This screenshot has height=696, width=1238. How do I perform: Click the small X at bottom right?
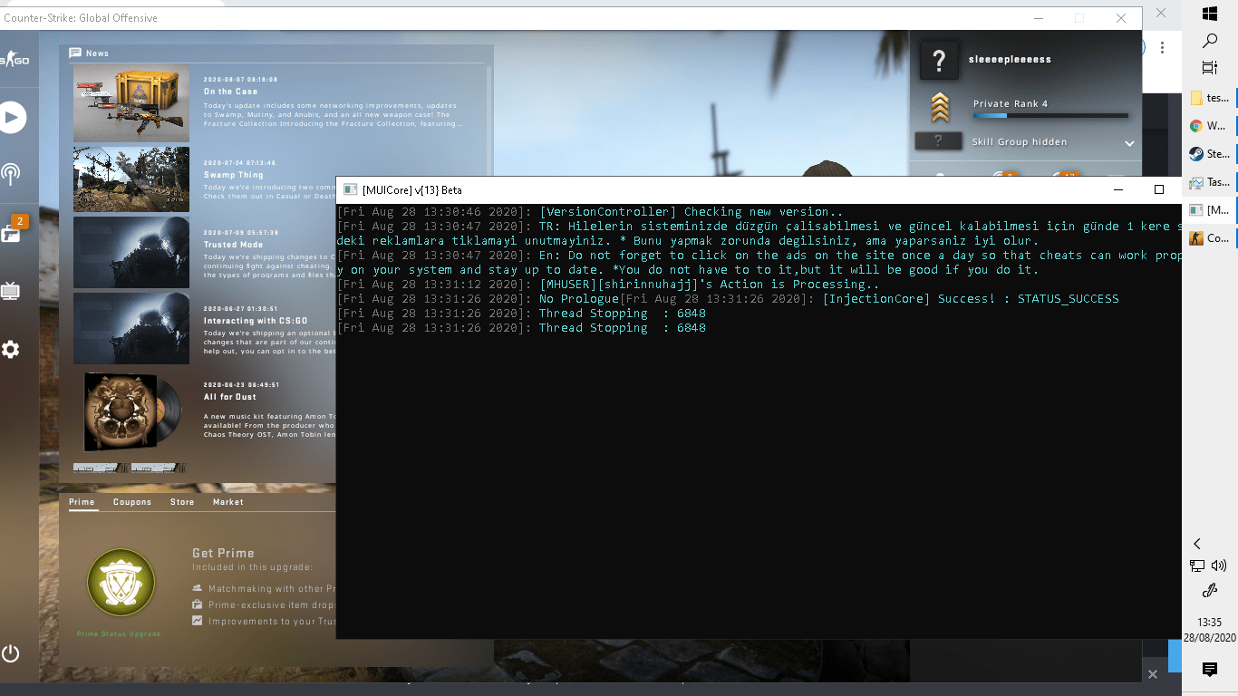click(x=1153, y=674)
